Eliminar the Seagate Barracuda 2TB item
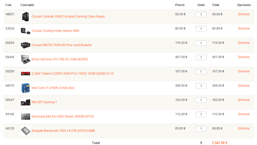The image size is (257, 145). [x=244, y=128]
